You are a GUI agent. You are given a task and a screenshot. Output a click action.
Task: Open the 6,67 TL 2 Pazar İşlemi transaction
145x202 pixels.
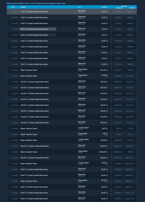pyautogui.click(x=72, y=129)
